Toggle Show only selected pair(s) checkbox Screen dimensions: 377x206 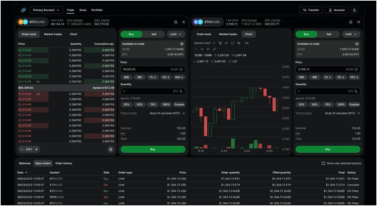pyautogui.click(x=324, y=163)
